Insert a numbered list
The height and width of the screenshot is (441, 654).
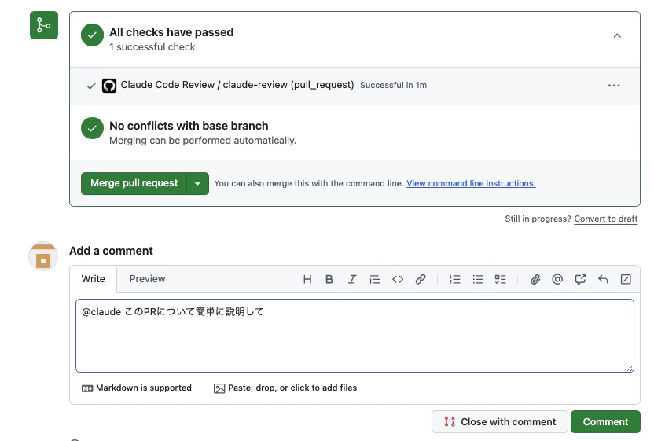[454, 279]
